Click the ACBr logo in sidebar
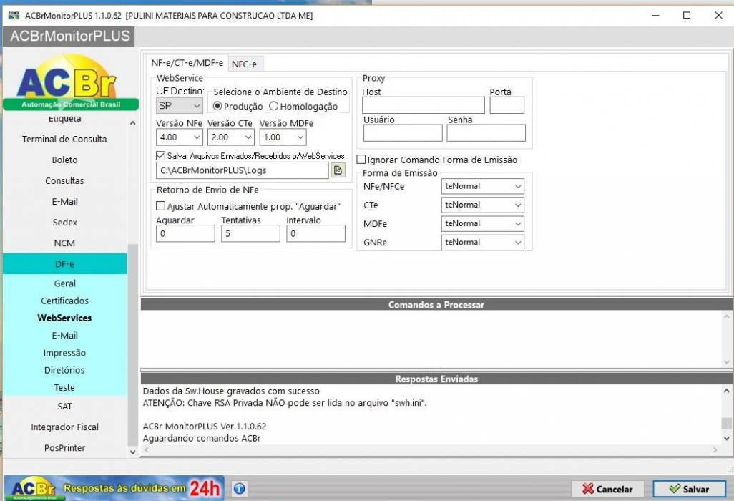Viewport: 734px width, 501px height. pyautogui.click(x=70, y=83)
